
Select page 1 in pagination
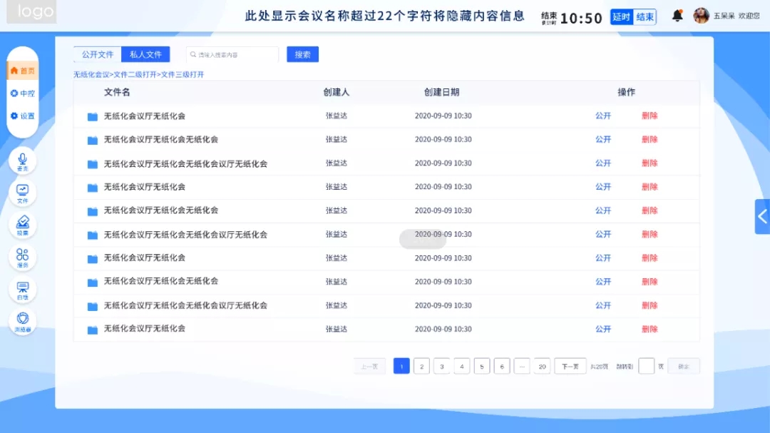401,366
